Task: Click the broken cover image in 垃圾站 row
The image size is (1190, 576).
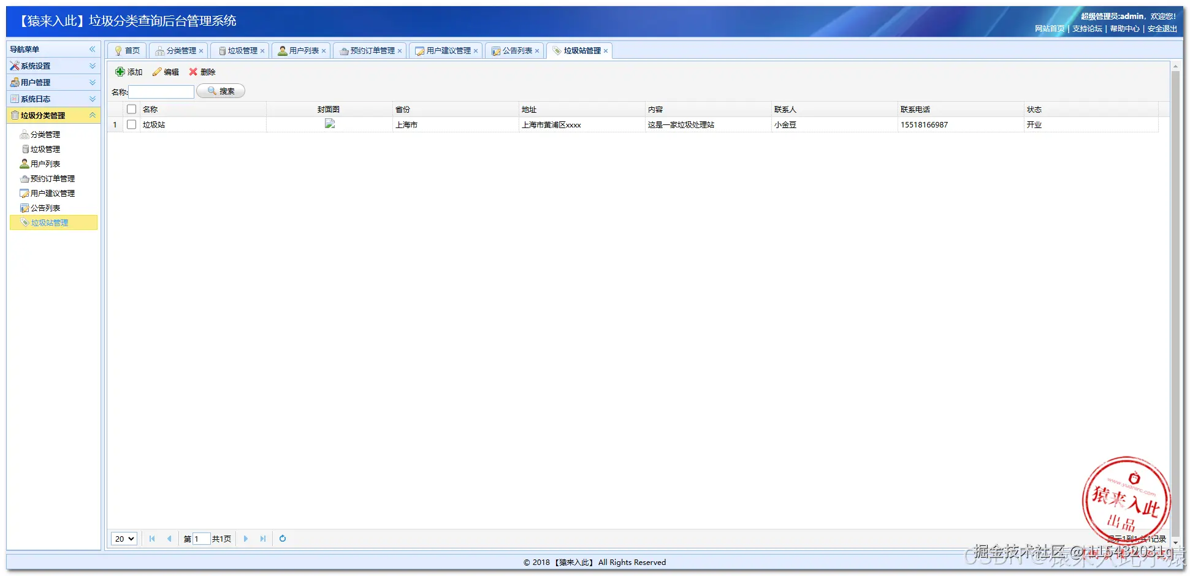Action: pyautogui.click(x=330, y=124)
